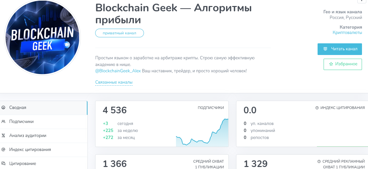Open the three-dot options menu

pos(361,1)
